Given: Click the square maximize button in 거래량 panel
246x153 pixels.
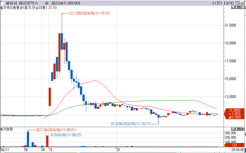Looking at the screenshot, I should pos(239,129).
